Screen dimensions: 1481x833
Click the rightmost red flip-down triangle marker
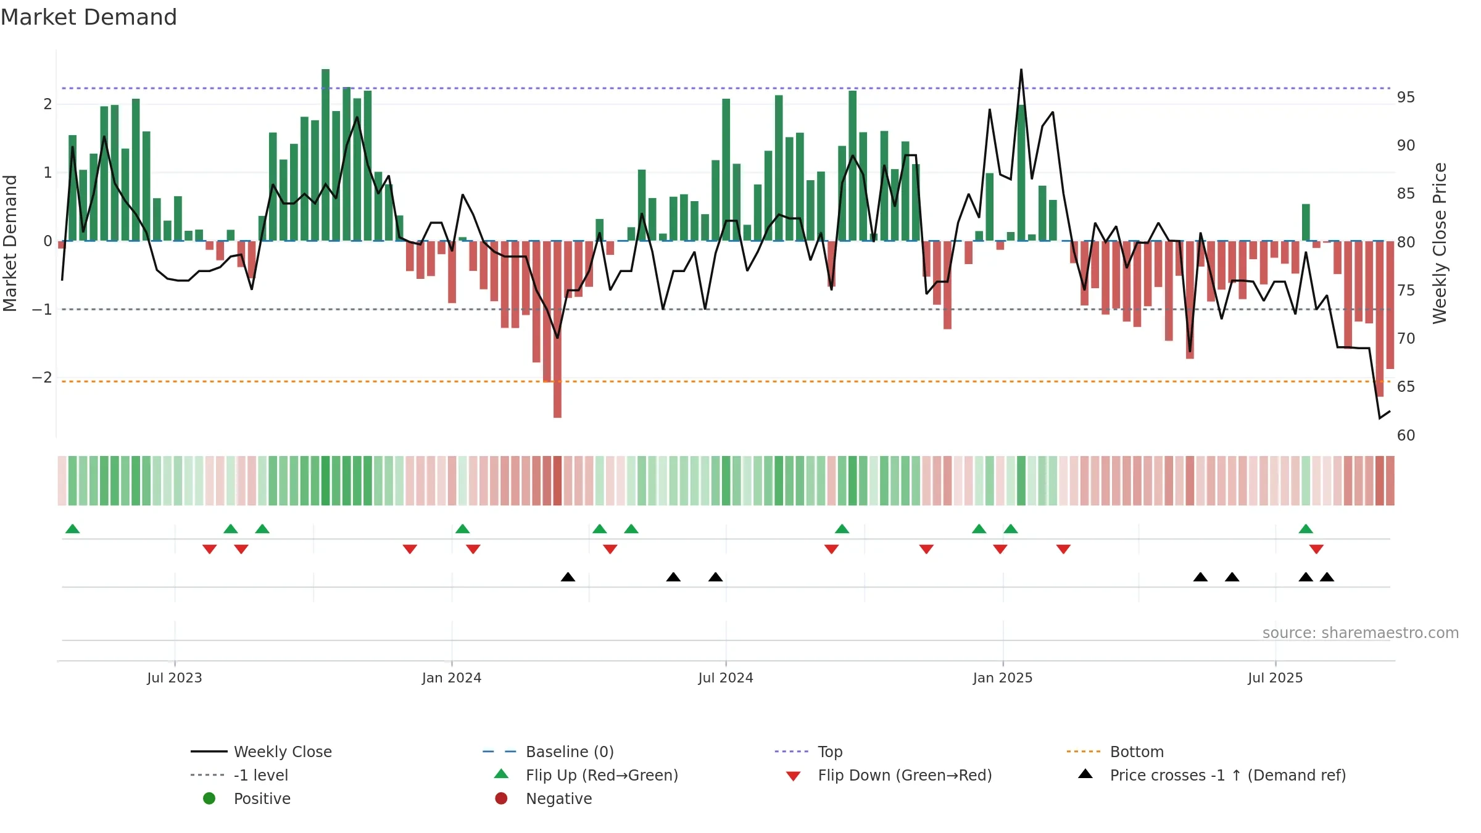pos(1316,549)
